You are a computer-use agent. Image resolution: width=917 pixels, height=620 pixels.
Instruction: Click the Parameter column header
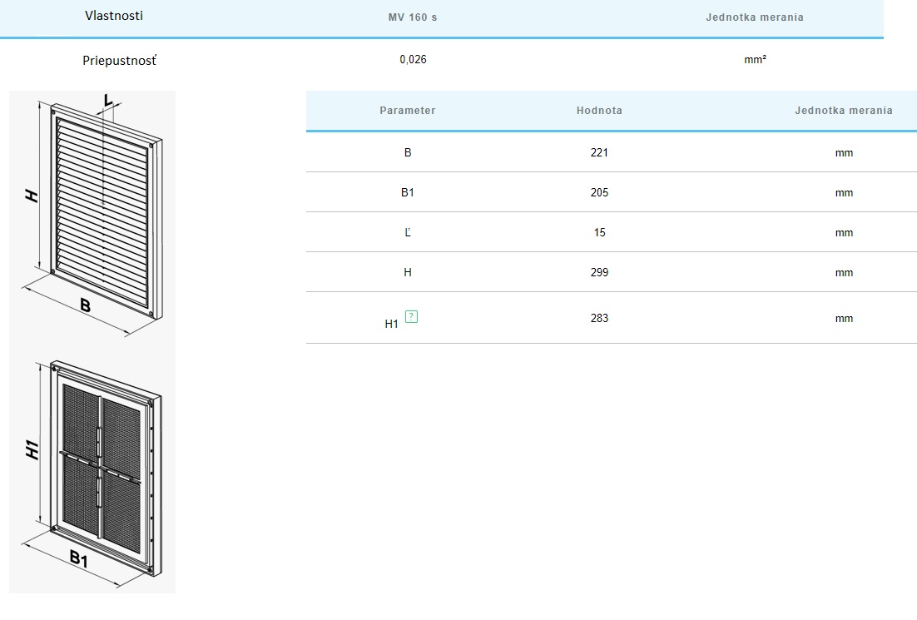tap(407, 111)
